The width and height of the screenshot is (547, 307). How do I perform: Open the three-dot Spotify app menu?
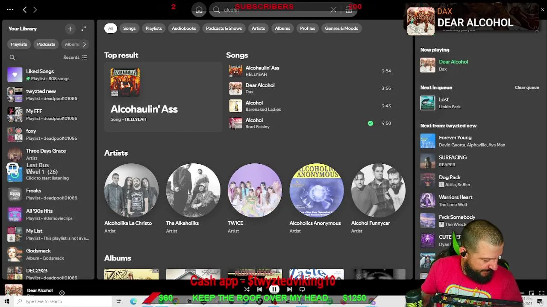(x=10, y=9)
